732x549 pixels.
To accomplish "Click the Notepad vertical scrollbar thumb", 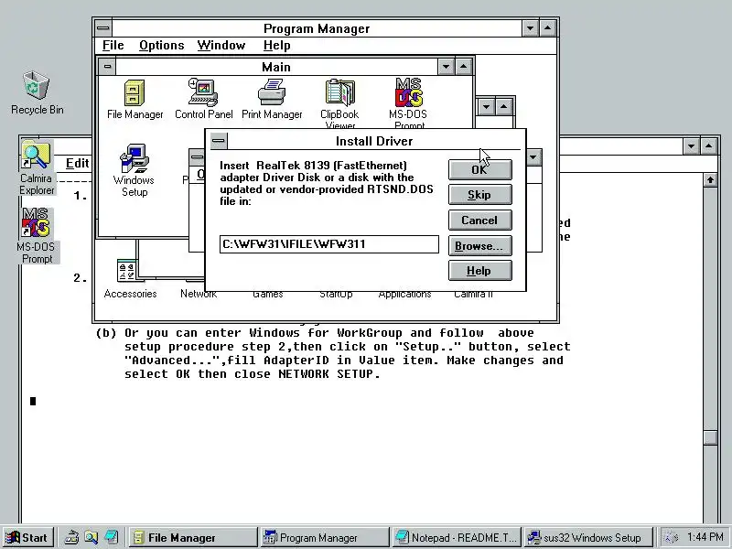I will click(710, 437).
